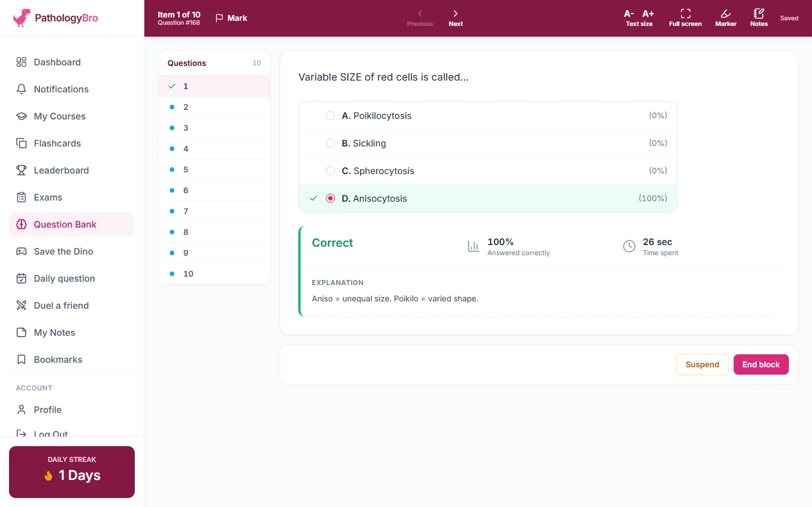
Task: Click the Daily Streak 1 Days card
Action: [72, 472]
